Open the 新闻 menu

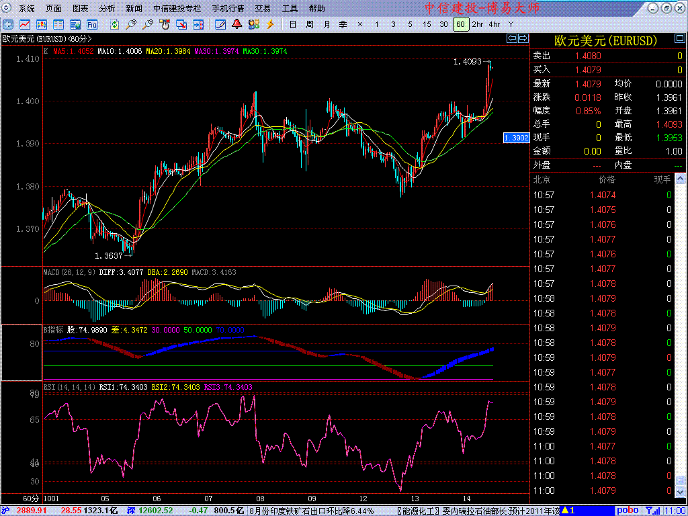[x=134, y=8]
